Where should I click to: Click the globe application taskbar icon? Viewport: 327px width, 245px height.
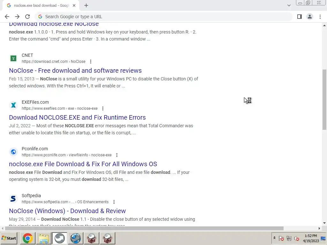click(x=75, y=238)
